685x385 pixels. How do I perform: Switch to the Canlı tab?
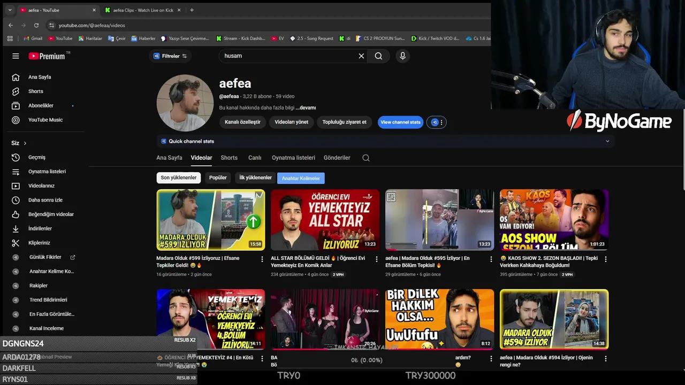tap(255, 158)
